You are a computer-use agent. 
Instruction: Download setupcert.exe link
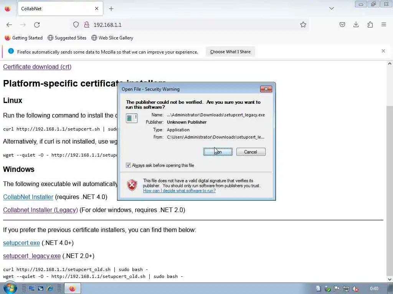click(x=21, y=243)
